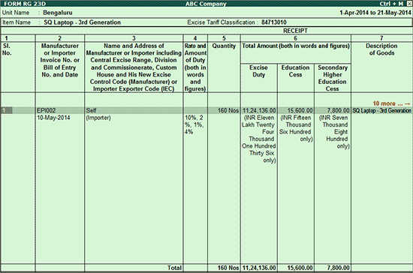The image size is (413, 273).
Task: Select excise duty amount 11,24,136.00 in row
Action: (x=259, y=110)
